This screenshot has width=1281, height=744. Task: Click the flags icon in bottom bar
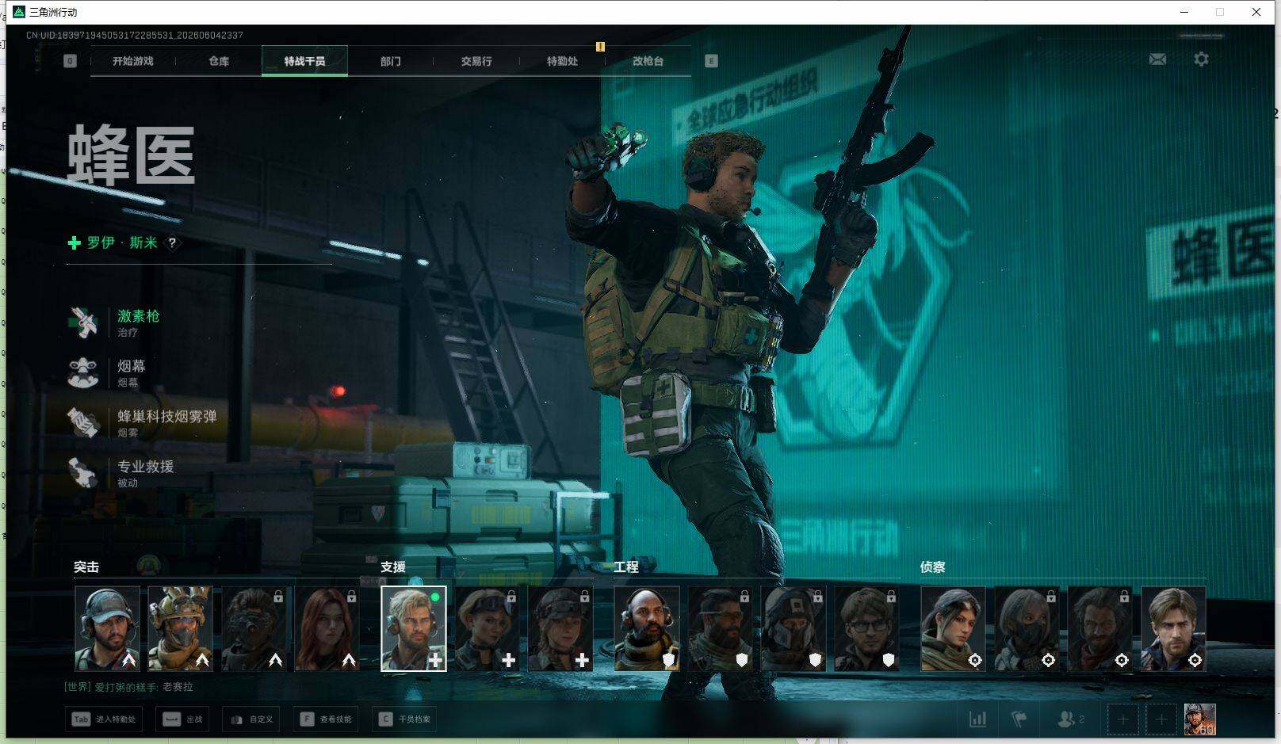1019,719
